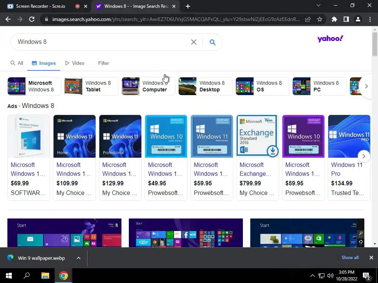Select the Windows 8 Tablet suggestion chip
This screenshot has width=378, height=283.
pos(91,86)
